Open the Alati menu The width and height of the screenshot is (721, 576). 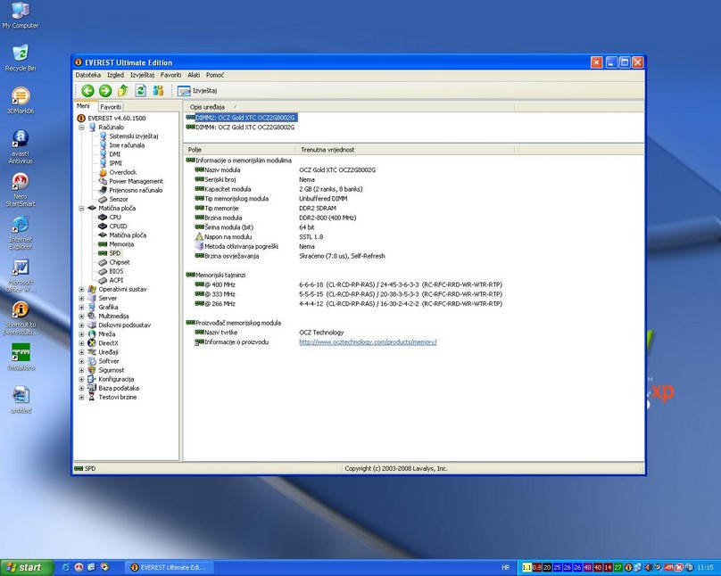coord(194,75)
